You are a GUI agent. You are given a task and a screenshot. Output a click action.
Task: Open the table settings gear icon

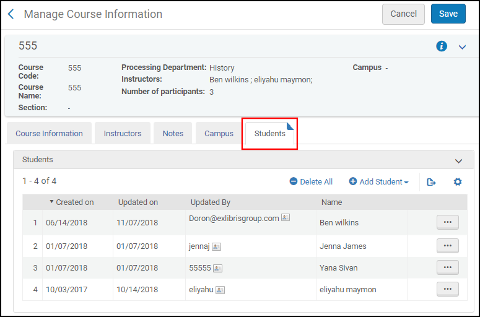(458, 182)
